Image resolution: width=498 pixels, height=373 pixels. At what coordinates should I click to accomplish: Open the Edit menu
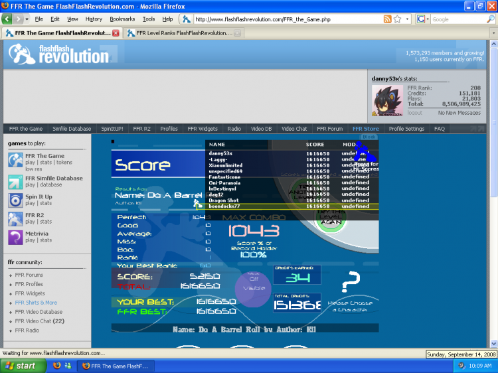click(x=55, y=19)
